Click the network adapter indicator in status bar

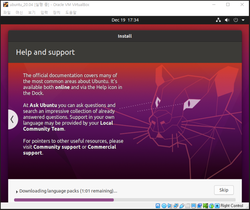tap(176, 206)
